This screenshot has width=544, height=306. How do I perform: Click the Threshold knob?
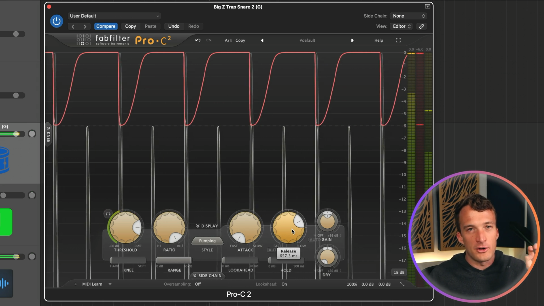pyautogui.click(x=126, y=228)
